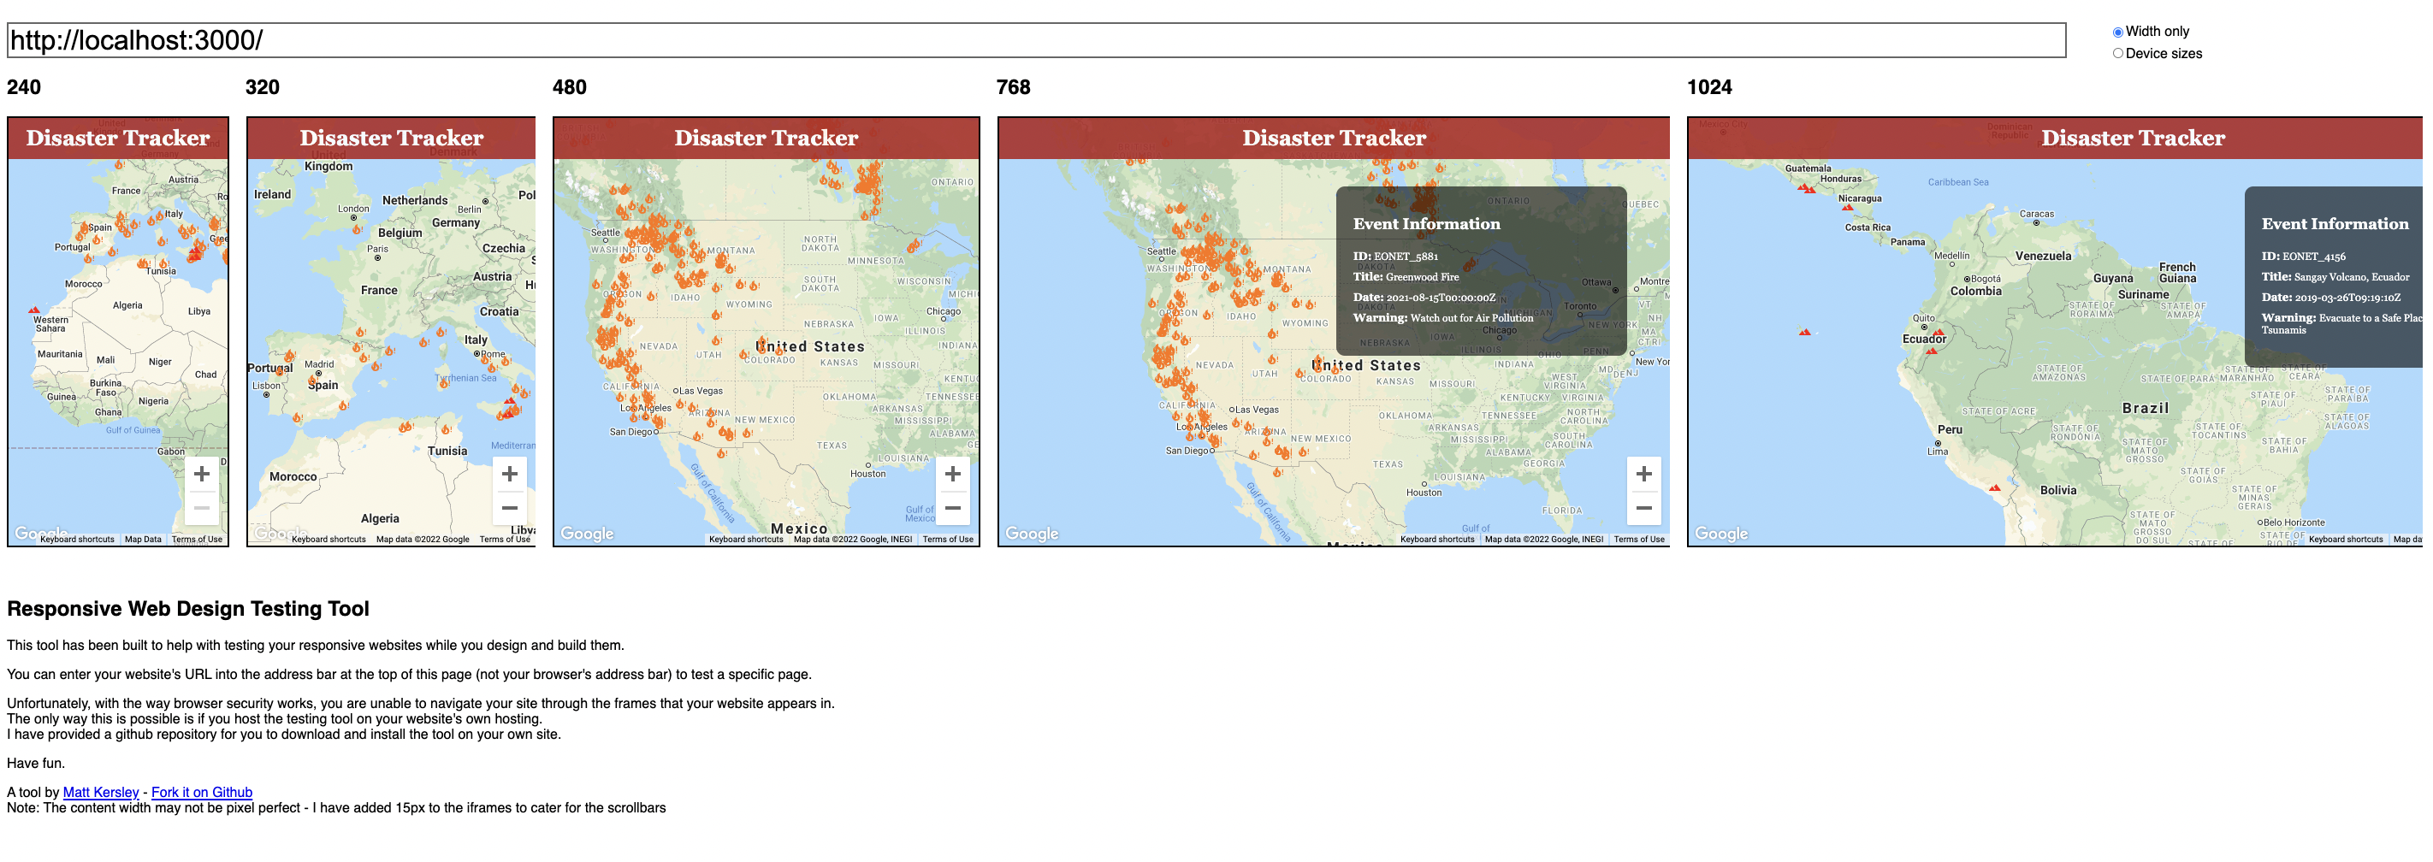
Task: Click the Event Information heading in 768 frame
Action: 1426,224
